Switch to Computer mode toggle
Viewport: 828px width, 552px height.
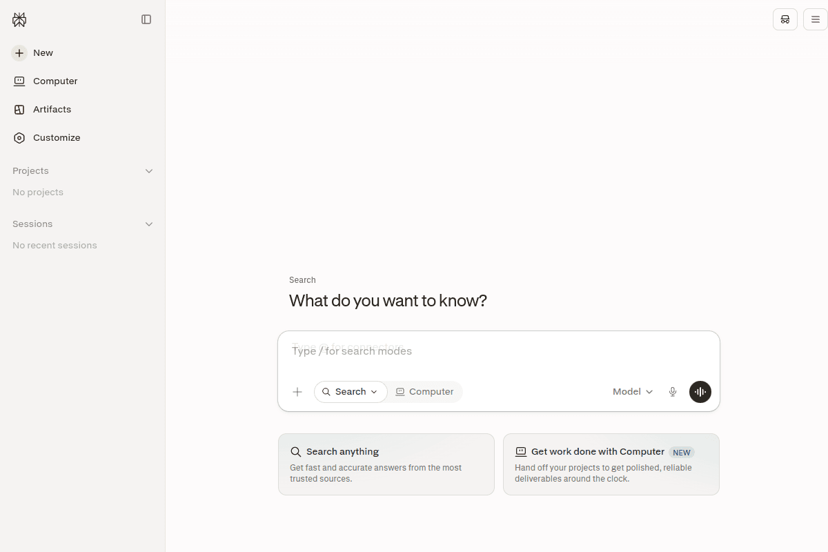pos(424,392)
